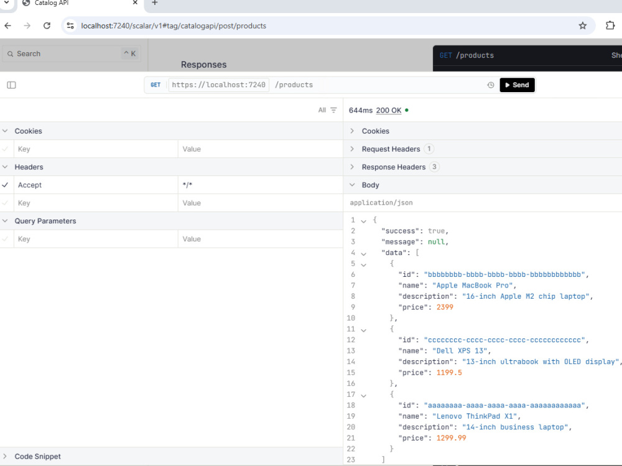
Task: Click the browser forward arrow
Action: click(27, 26)
